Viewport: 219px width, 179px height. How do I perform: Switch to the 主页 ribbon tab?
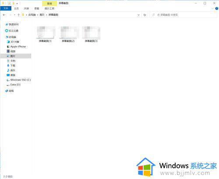click(x=16, y=8)
